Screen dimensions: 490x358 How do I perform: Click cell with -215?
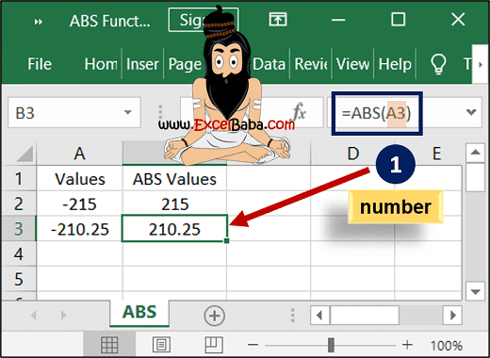[x=80, y=203]
